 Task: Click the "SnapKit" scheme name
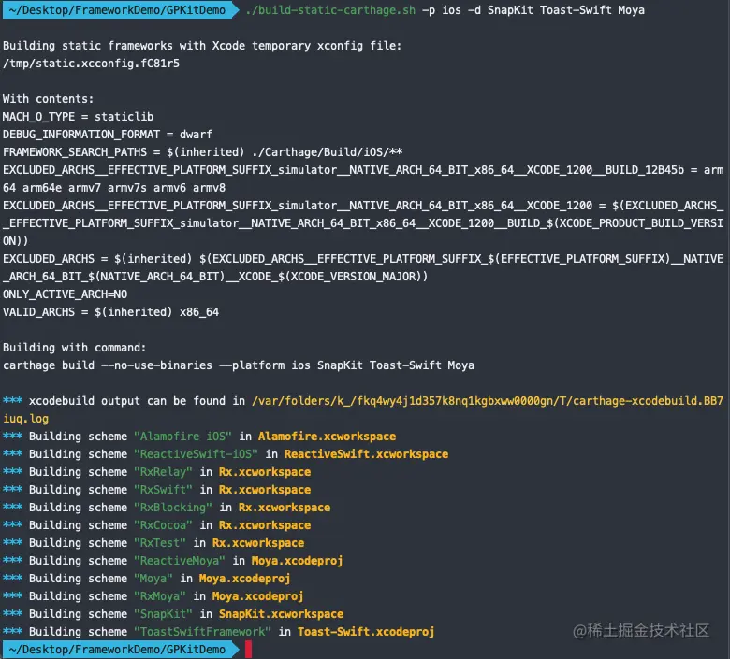tap(163, 614)
